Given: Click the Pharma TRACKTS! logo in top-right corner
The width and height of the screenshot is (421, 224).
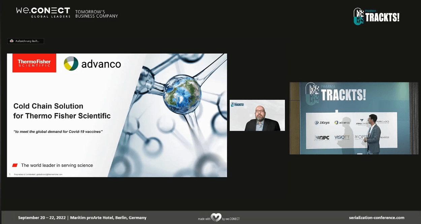Looking at the screenshot, I should pos(377,16).
